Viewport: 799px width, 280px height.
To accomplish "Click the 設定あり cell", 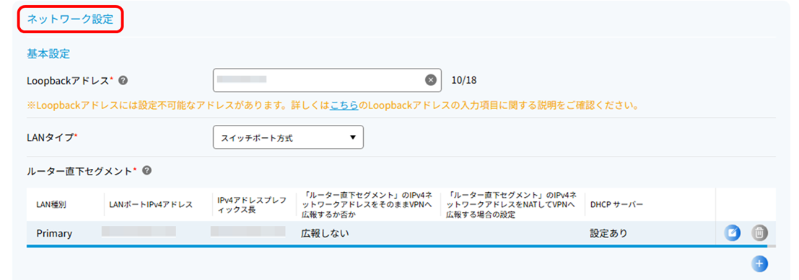I will point(608,234).
